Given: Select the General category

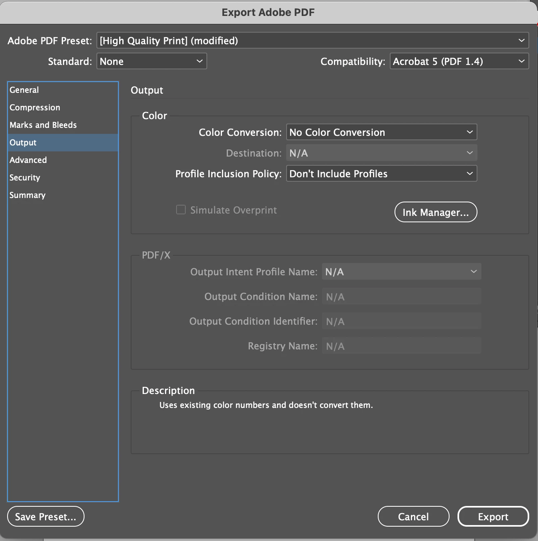Looking at the screenshot, I should tap(63, 90).
